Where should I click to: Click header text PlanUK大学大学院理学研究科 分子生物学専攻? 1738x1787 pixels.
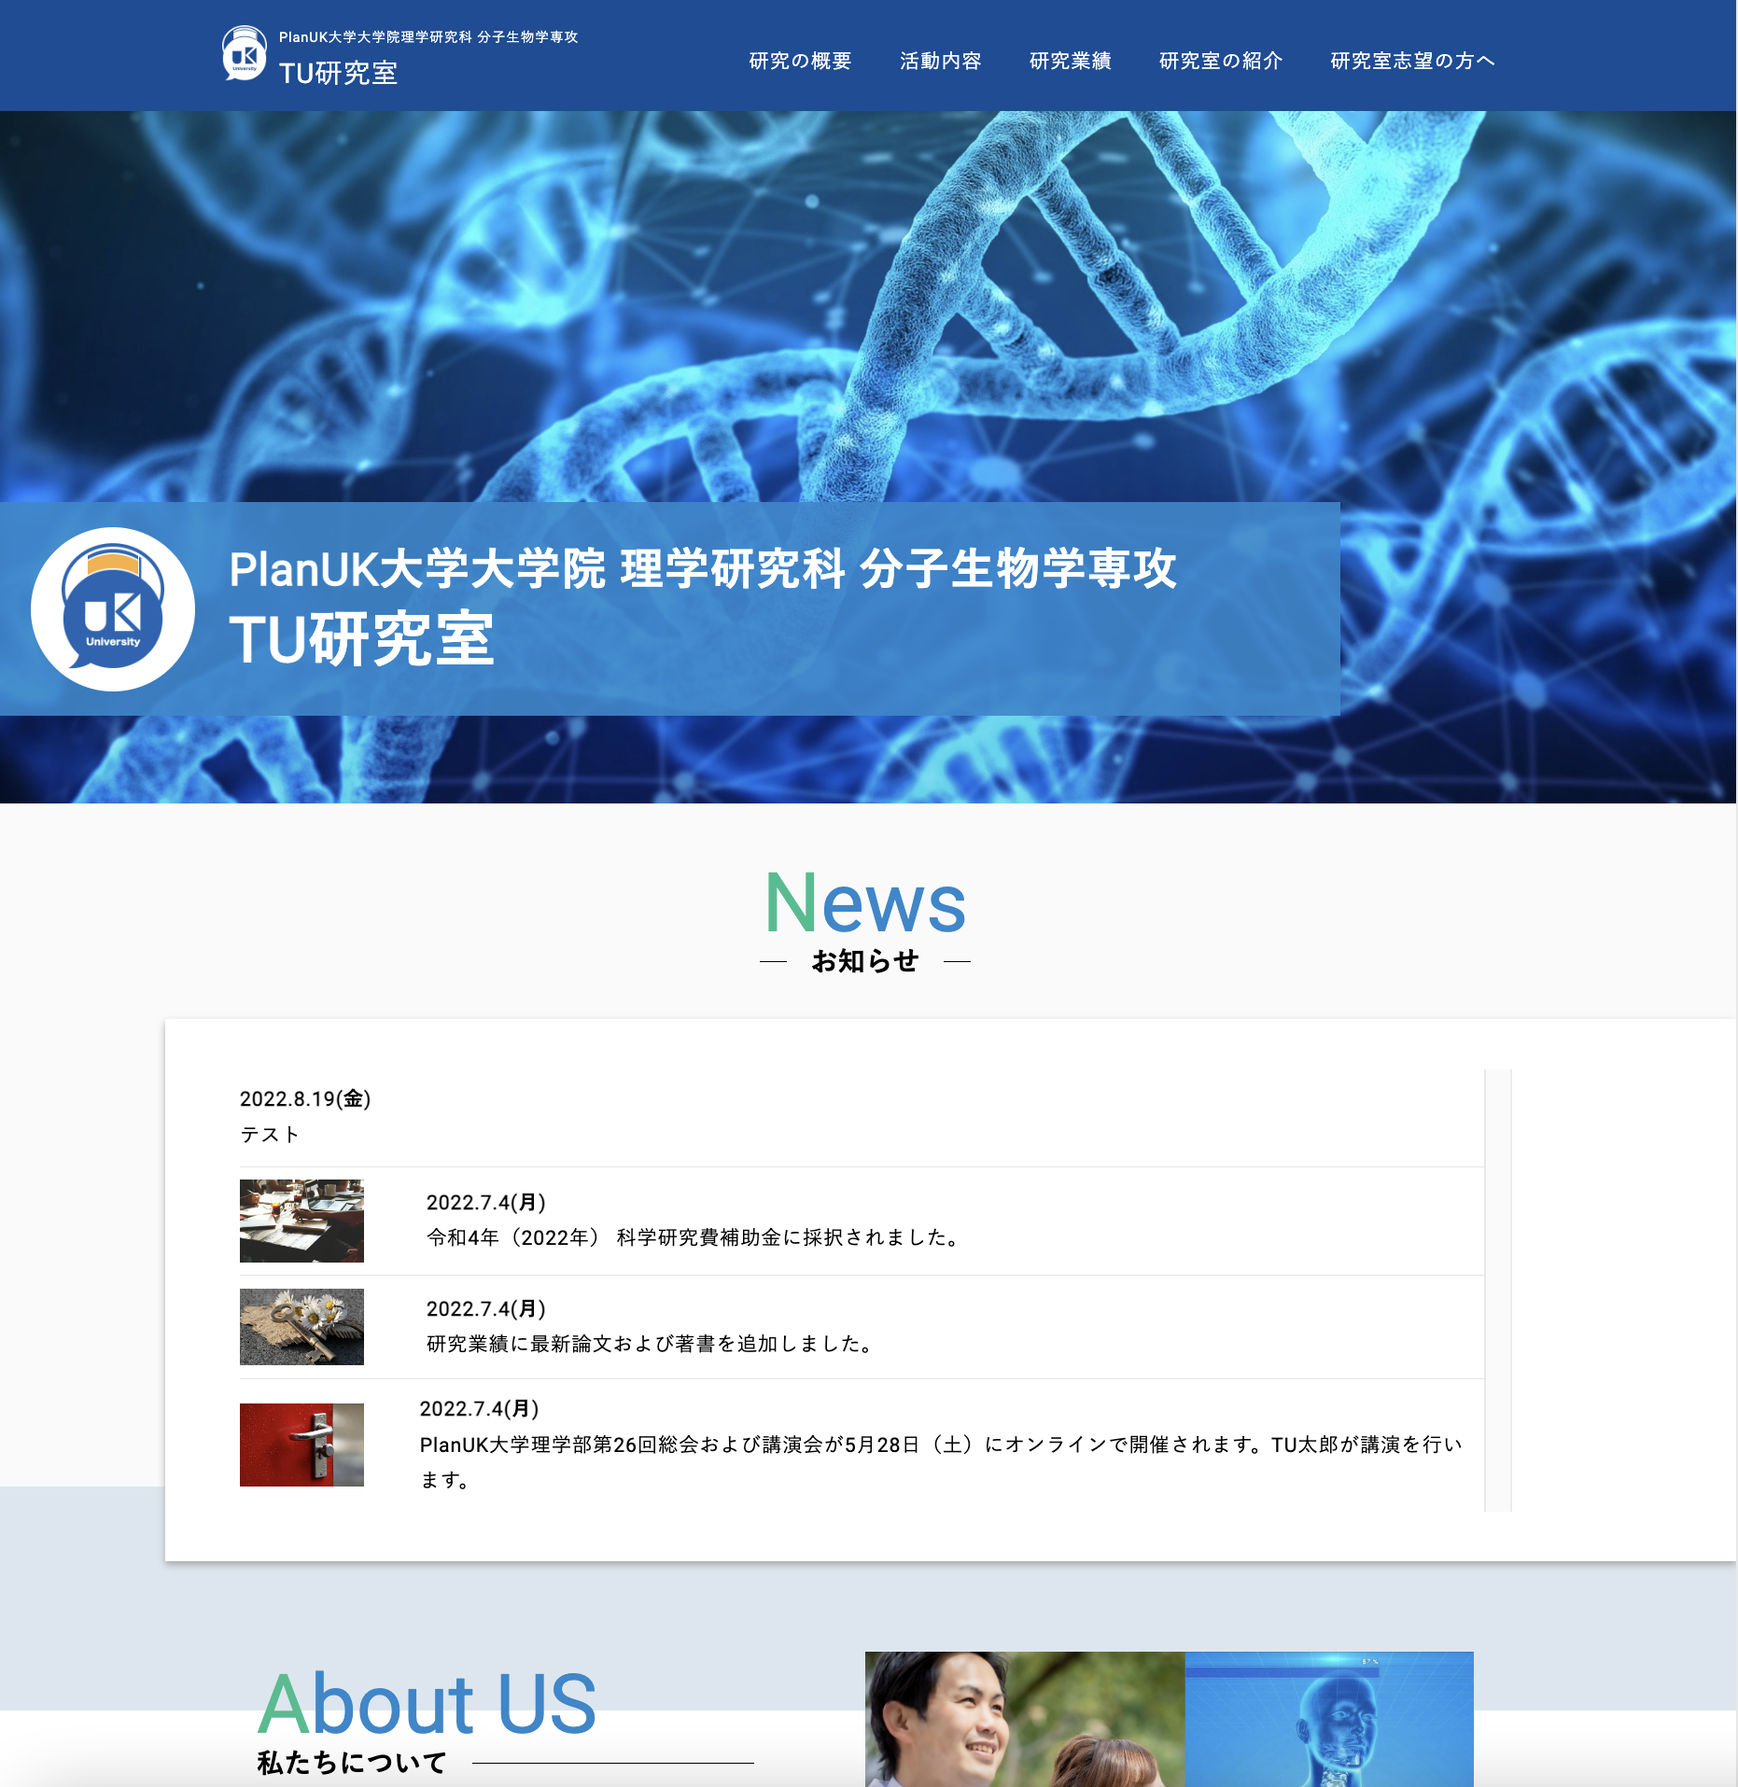[428, 37]
